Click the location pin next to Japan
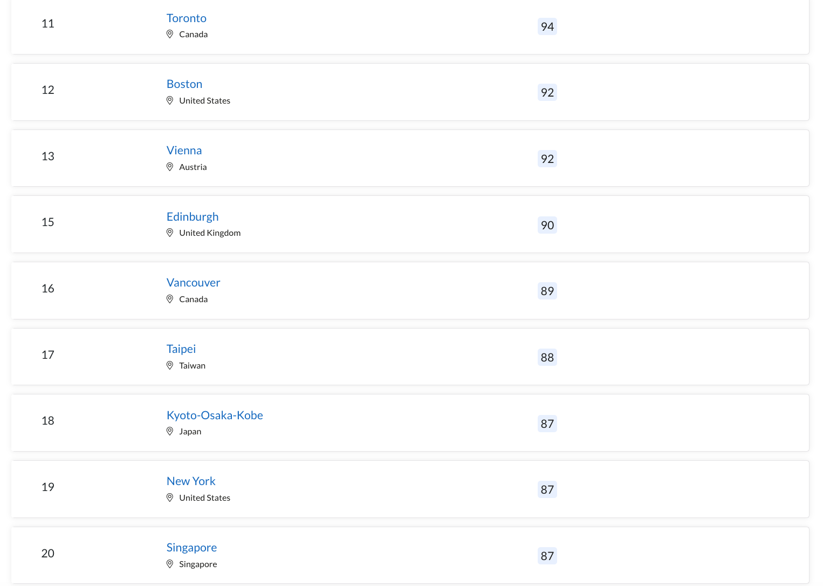This screenshot has height=586, width=823. coord(170,432)
